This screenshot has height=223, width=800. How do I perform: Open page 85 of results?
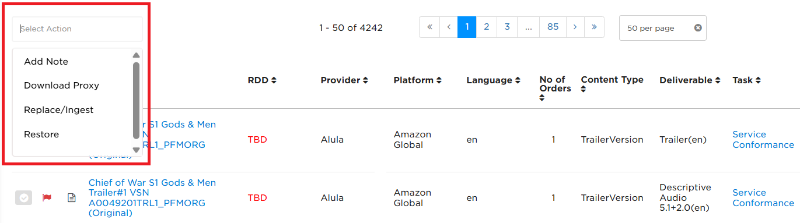click(x=553, y=27)
